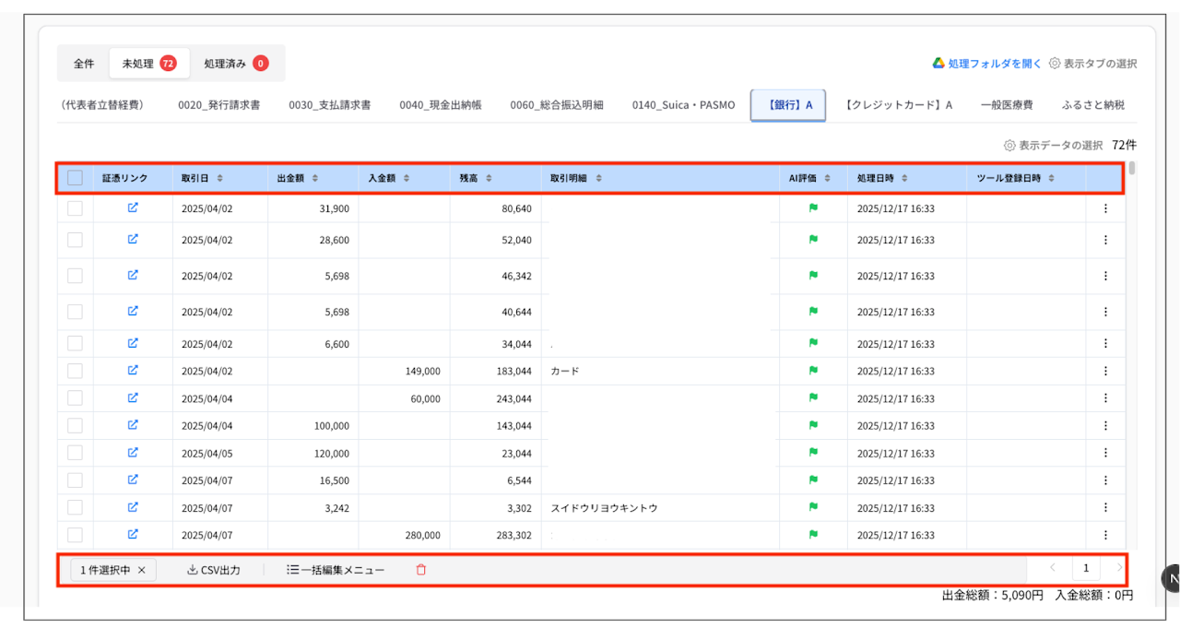Open the 一括編集メニュー bulk edit menu
Screen dimensions: 1180x640
coord(336,570)
